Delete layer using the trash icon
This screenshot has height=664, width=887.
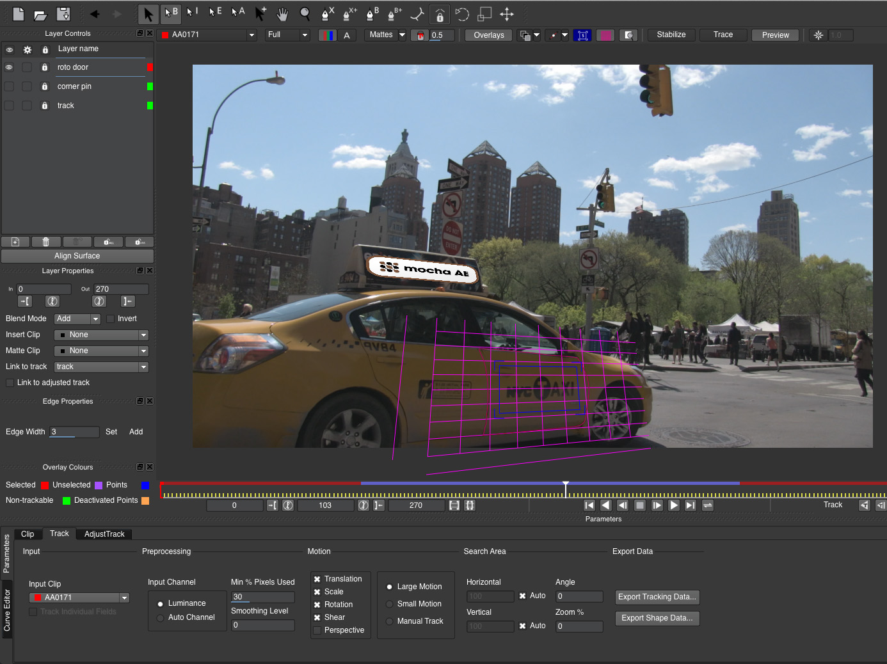(x=46, y=242)
